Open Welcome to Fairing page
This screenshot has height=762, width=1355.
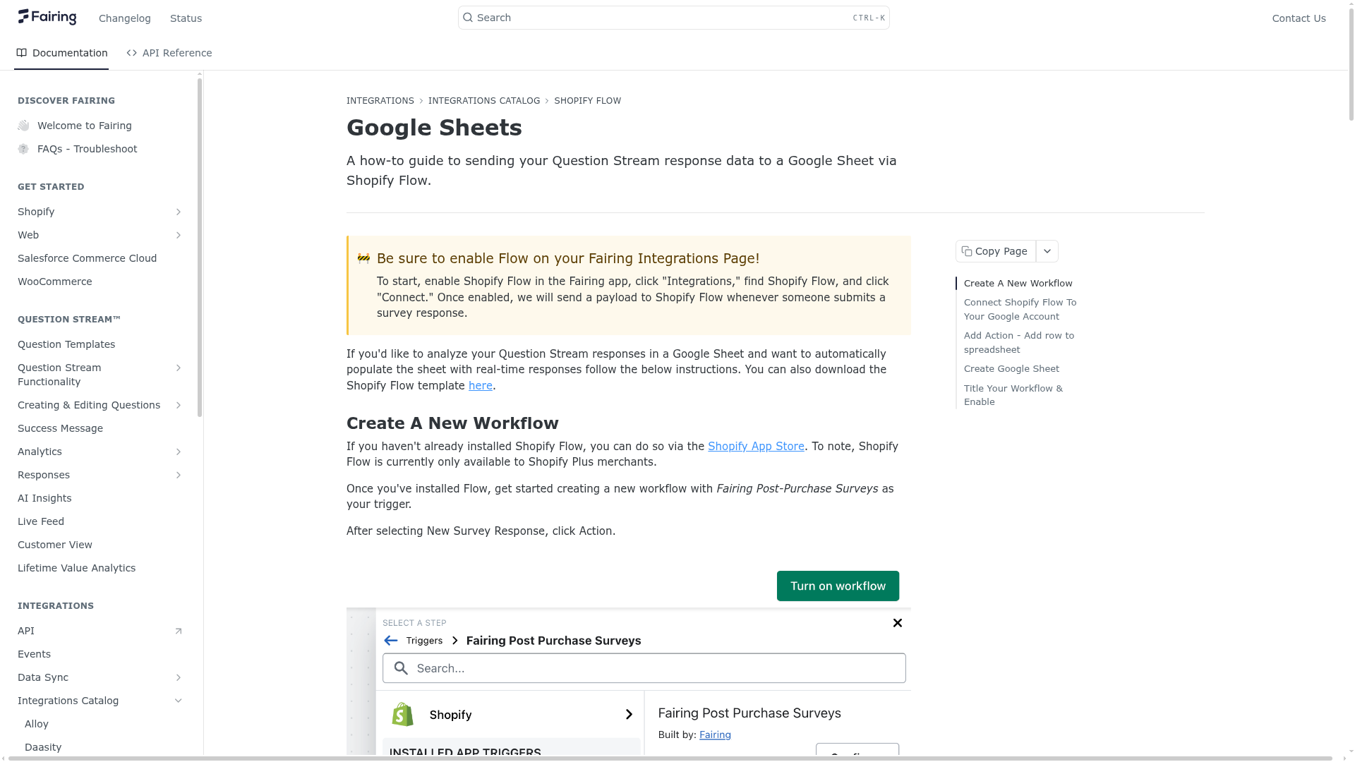click(x=85, y=126)
